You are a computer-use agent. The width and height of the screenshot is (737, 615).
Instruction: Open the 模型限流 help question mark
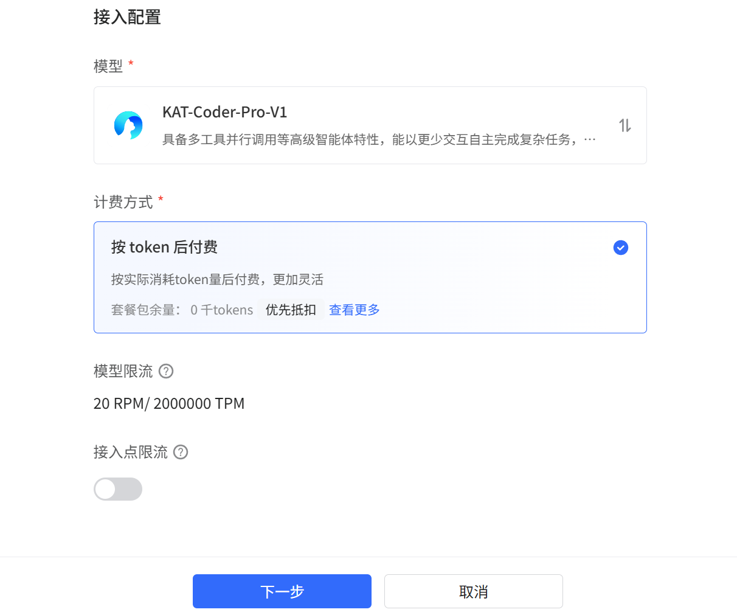pyautogui.click(x=165, y=371)
